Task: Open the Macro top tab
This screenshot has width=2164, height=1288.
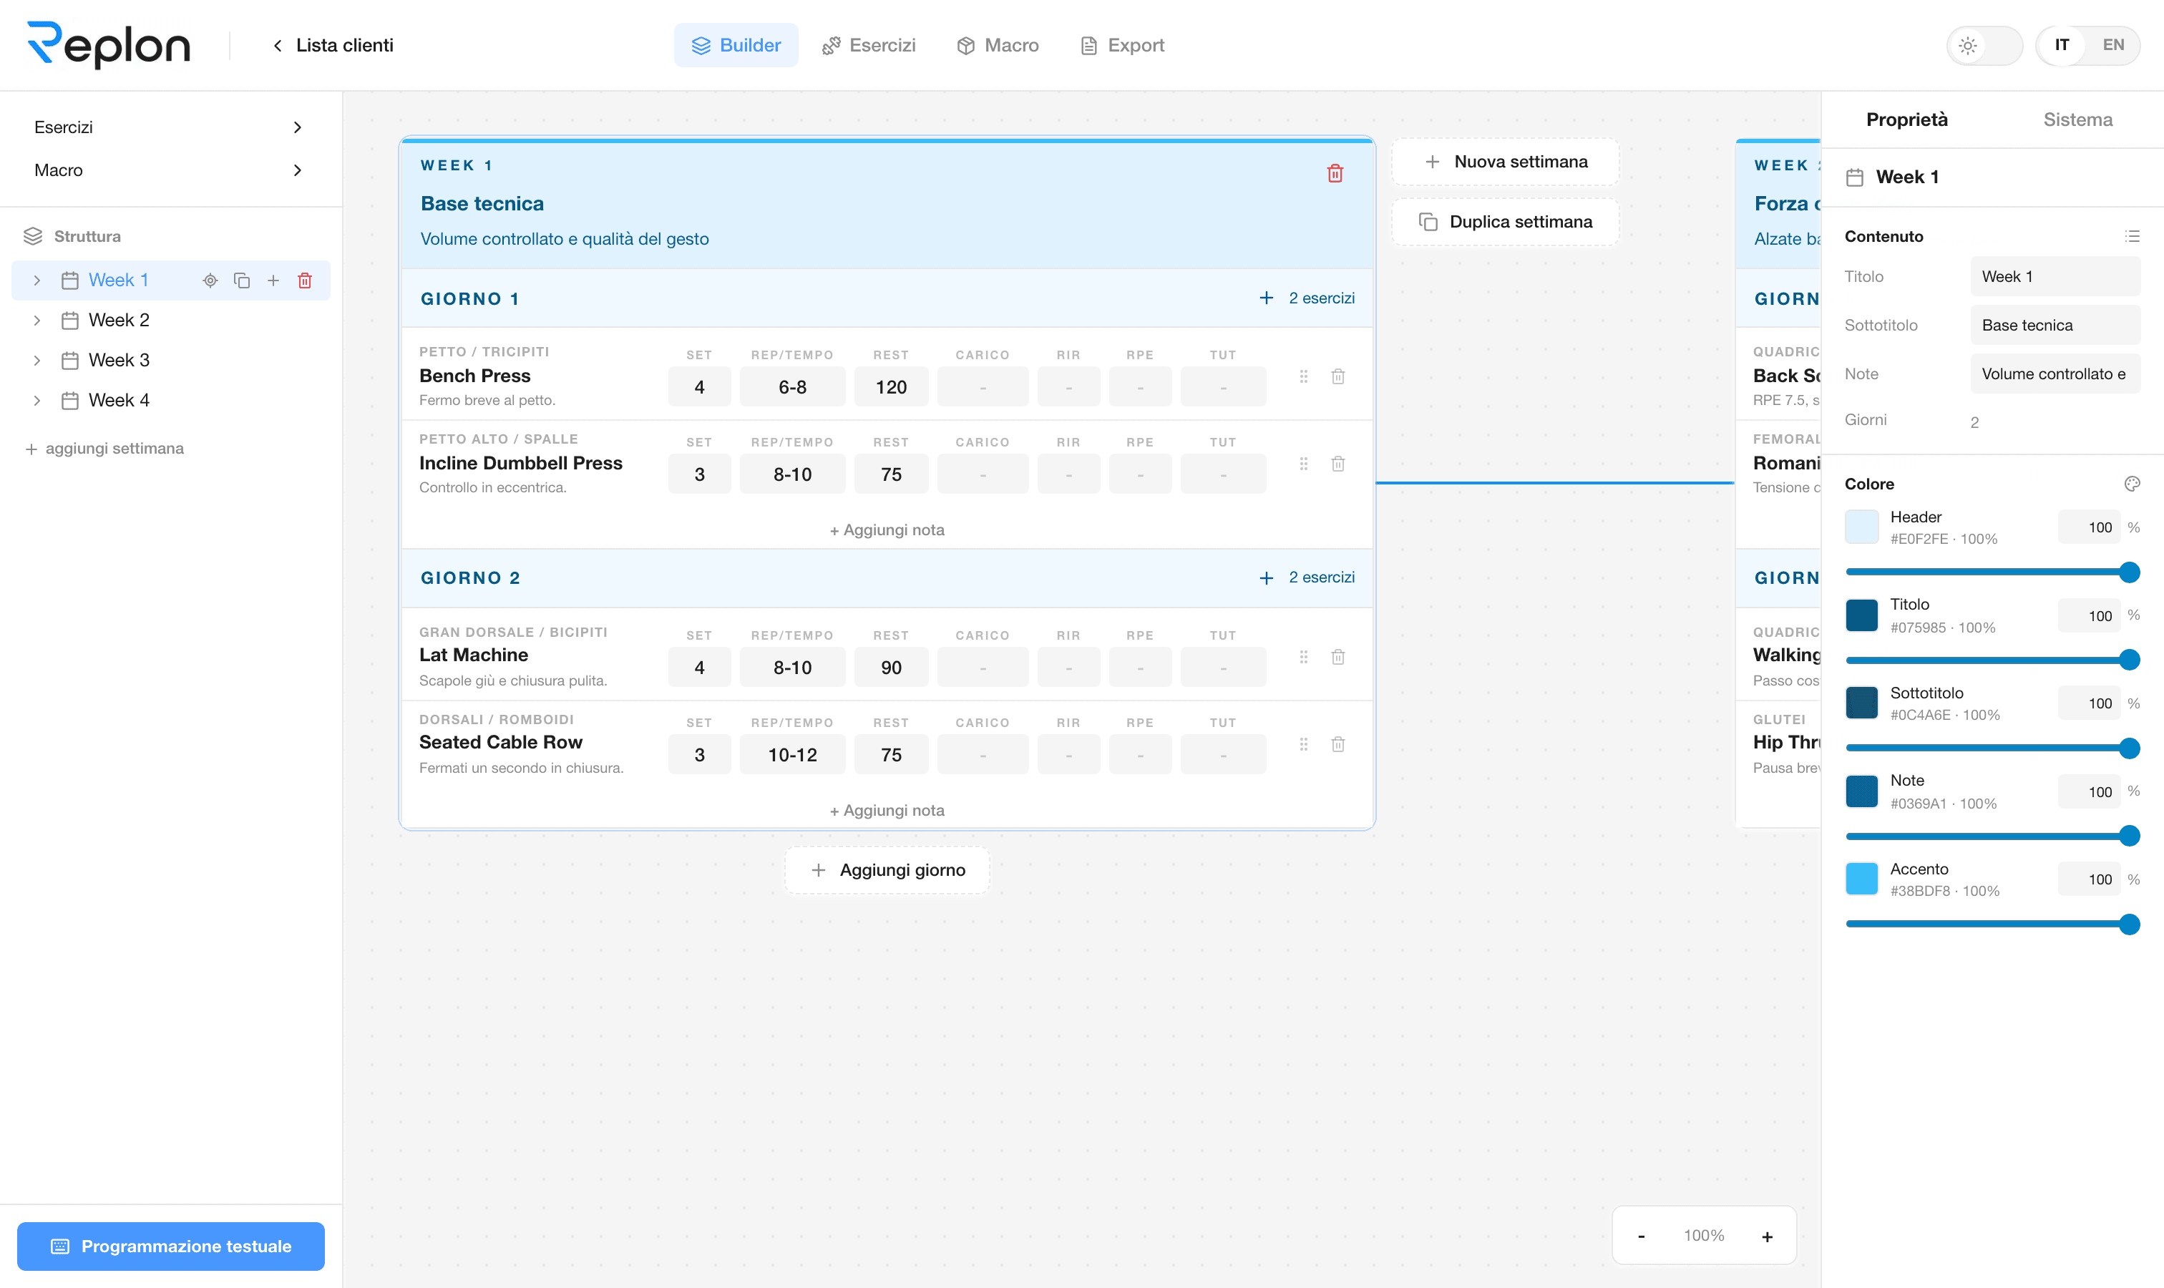Action: click(x=998, y=45)
